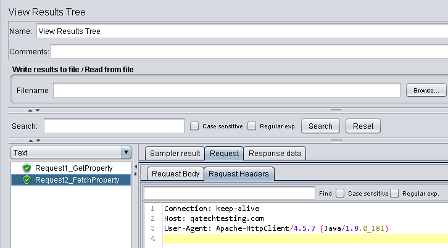Screen dimensions: 448x248
Task: Click the Search button
Action: [320, 126]
